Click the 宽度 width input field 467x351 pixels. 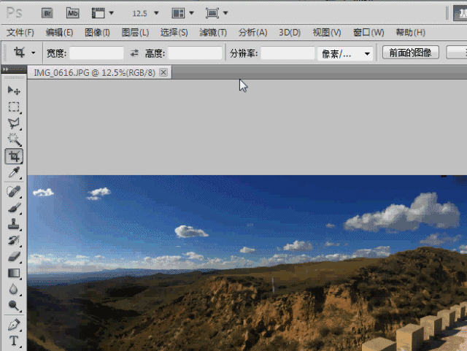click(x=96, y=53)
